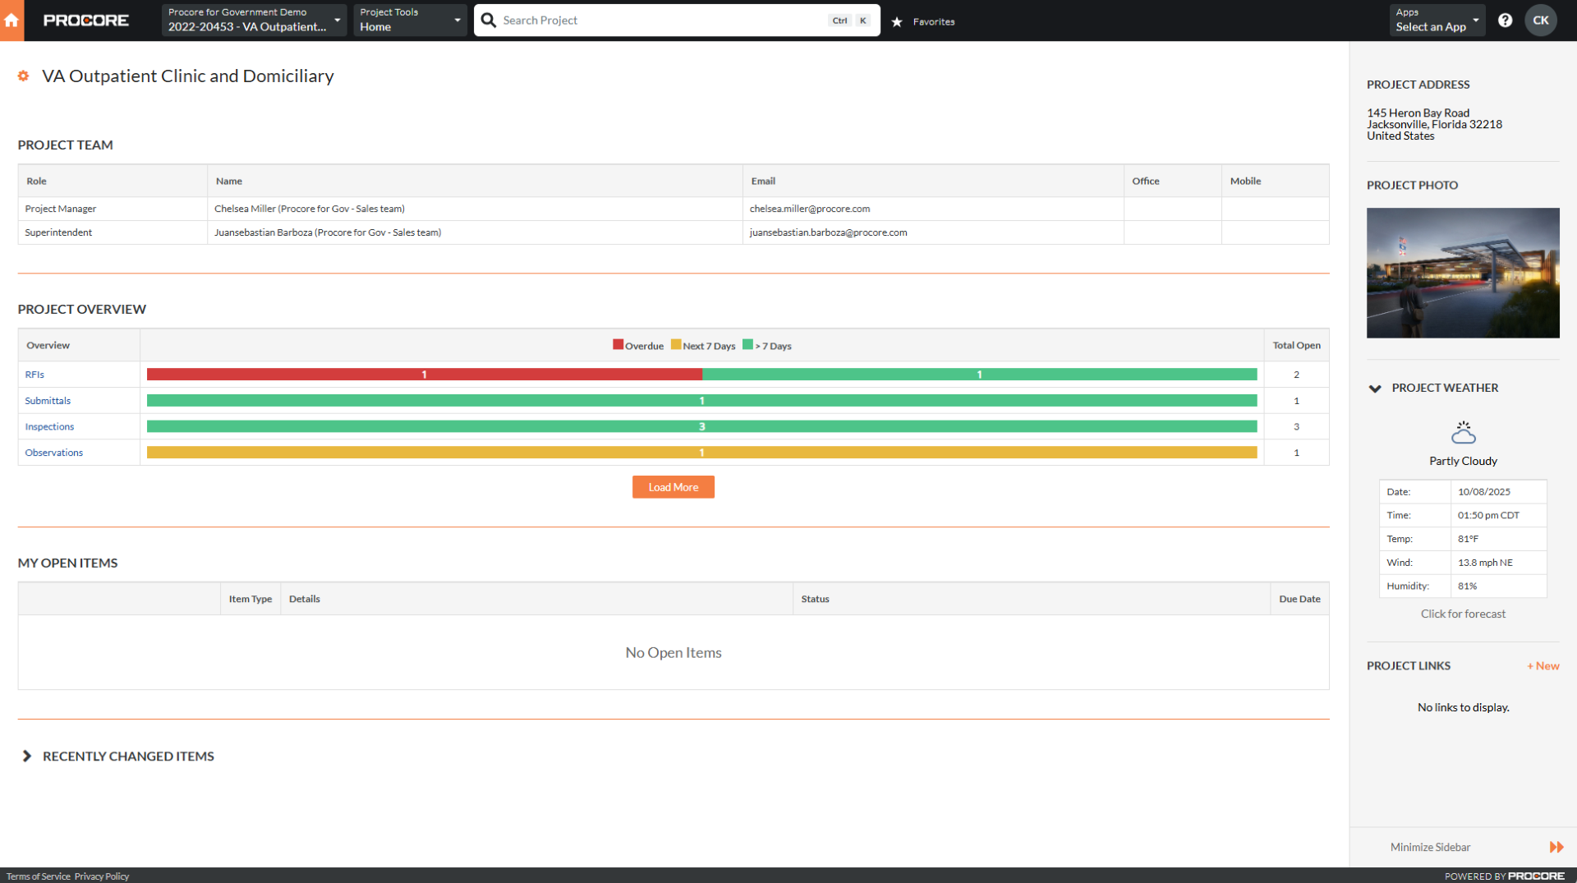Click the help question mark icon
This screenshot has height=883, width=1577.
pyautogui.click(x=1506, y=20)
